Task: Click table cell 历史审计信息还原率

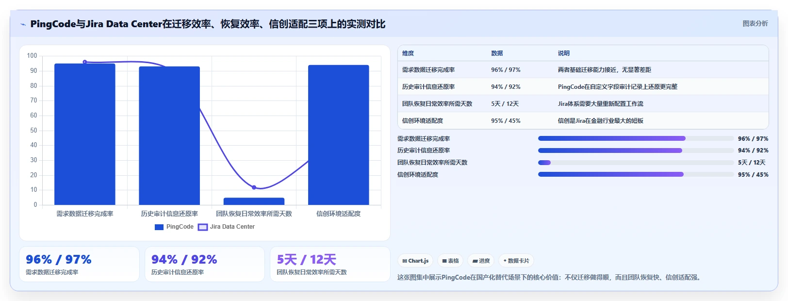Action: pyautogui.click(x=428, y=87)
